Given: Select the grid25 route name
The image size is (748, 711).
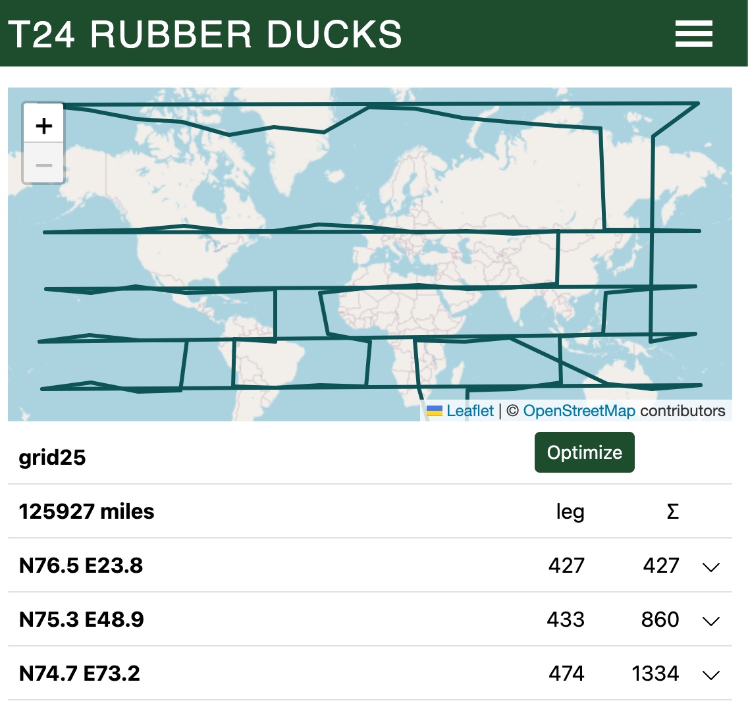Looking at the screenshot, I should pos(52,458).
